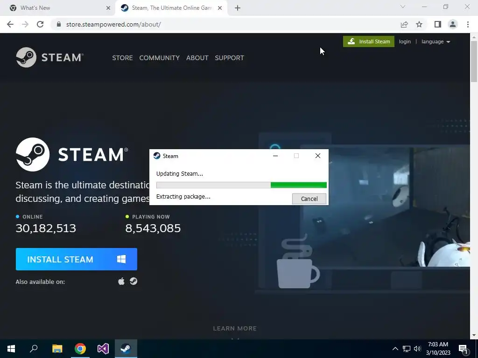This screenshot has height=358, width=478.
Task: Click the SteamOS availability icon
Action: click(x=134, y=281)
